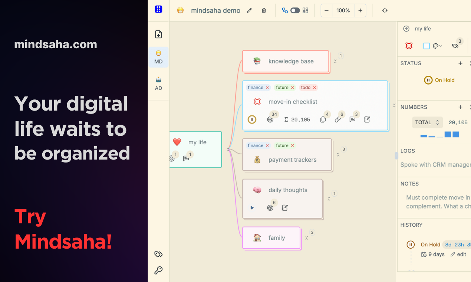Open notes icon on daily thoughts

285,208
